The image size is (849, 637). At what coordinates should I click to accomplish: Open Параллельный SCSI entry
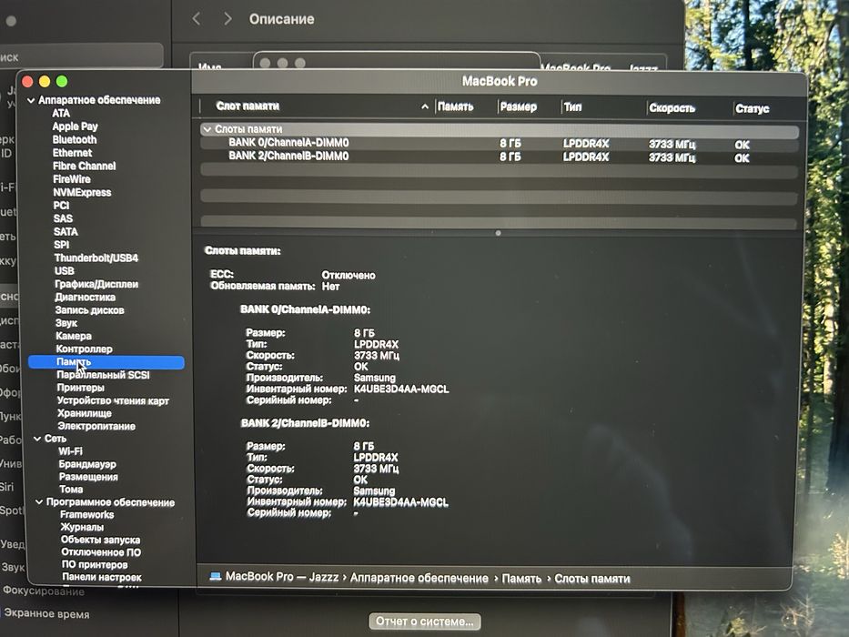click(103, 375)
